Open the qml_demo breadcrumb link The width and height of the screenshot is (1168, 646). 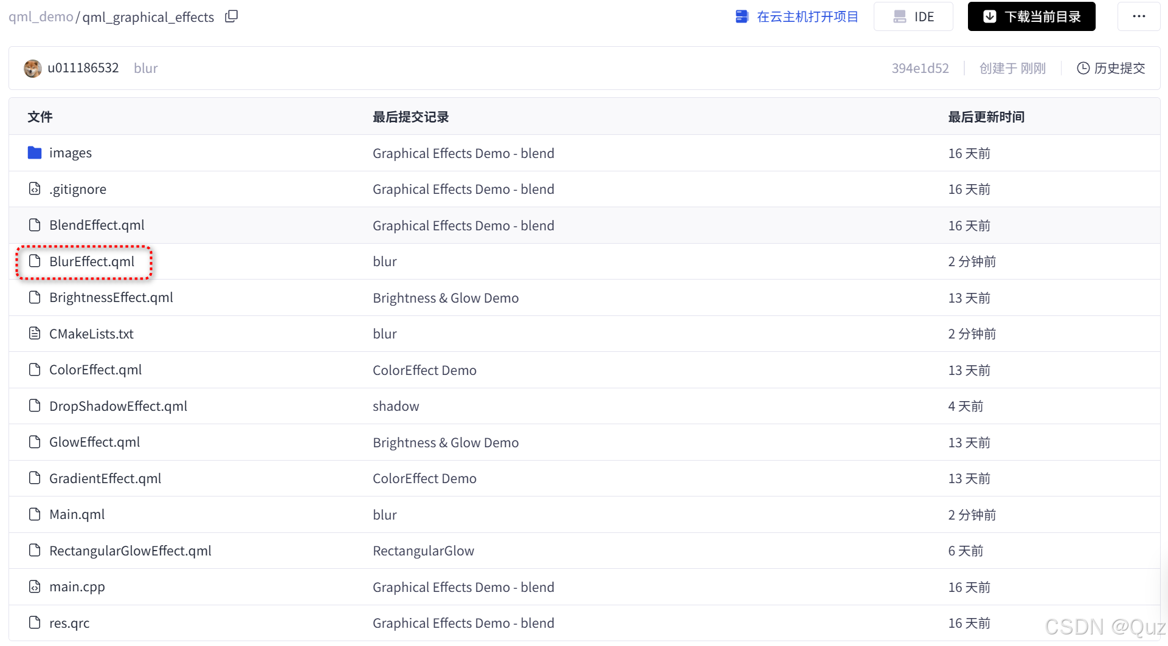pos(40,17)
